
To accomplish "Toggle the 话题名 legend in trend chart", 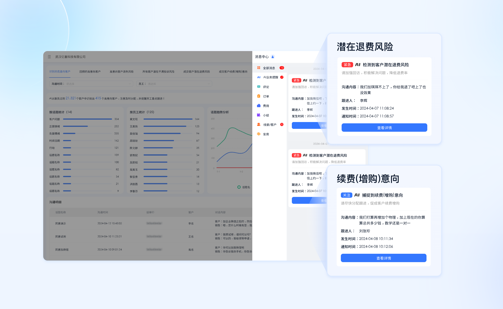I will [x=244, y=187].
